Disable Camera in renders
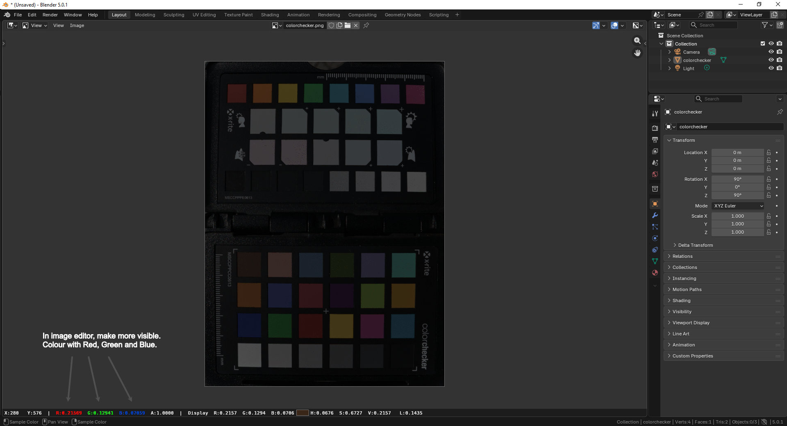The height and width of the screenshot is (426, 787). point(779,52)
